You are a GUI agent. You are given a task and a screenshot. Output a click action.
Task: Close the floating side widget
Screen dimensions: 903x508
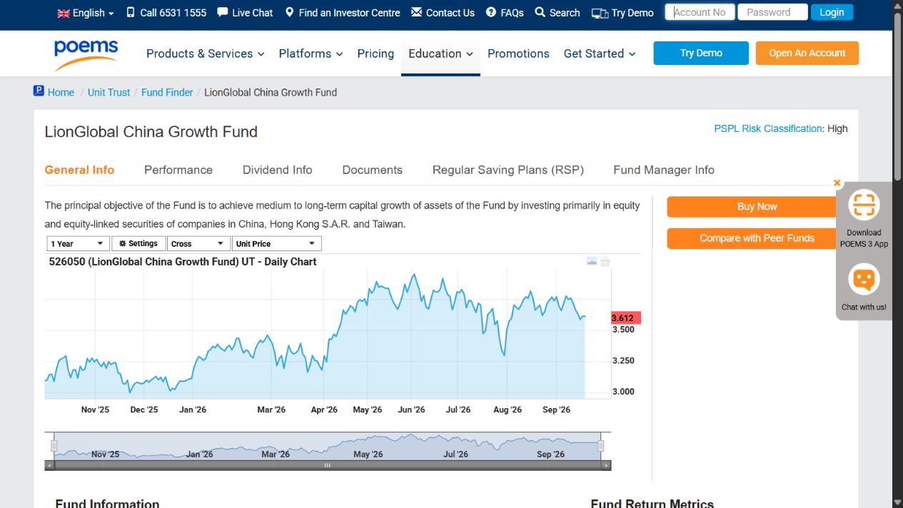click(x=837, y=183)
